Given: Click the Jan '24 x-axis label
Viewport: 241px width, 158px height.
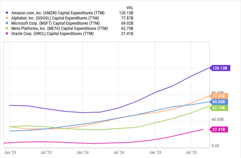Looking at the screenshot, I should (x=82, y=151).
